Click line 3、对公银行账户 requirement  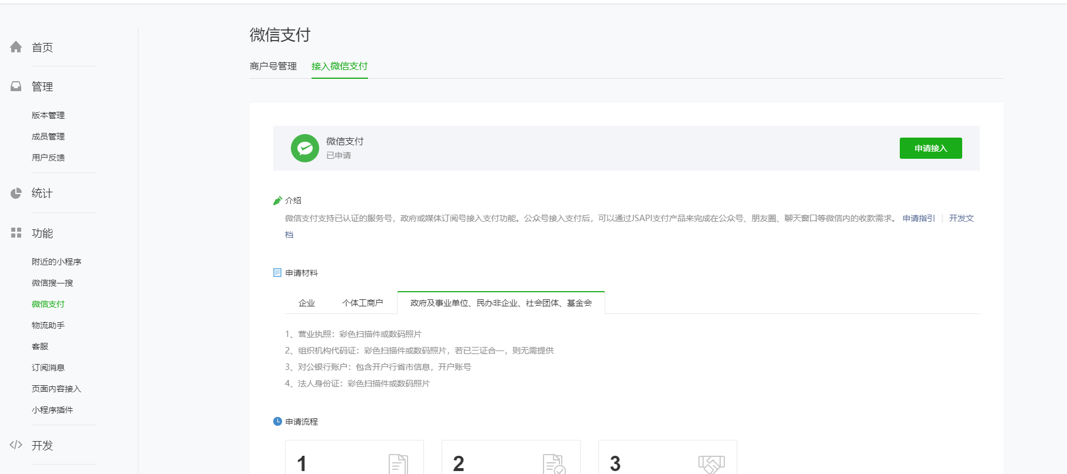tap(378, 367)
